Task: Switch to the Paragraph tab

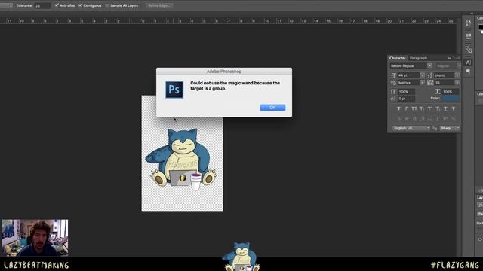Action: point(418,58)
